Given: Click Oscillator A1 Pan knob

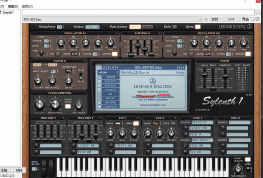Looking at the screenshot, I should [110, 42].
